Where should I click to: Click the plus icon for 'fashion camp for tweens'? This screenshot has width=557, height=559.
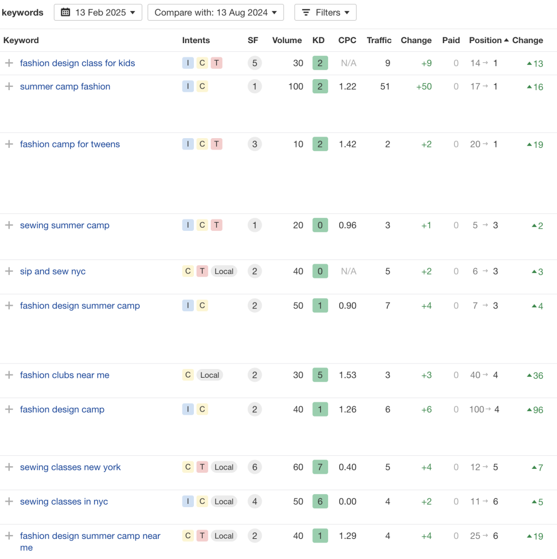click(9, 144)
